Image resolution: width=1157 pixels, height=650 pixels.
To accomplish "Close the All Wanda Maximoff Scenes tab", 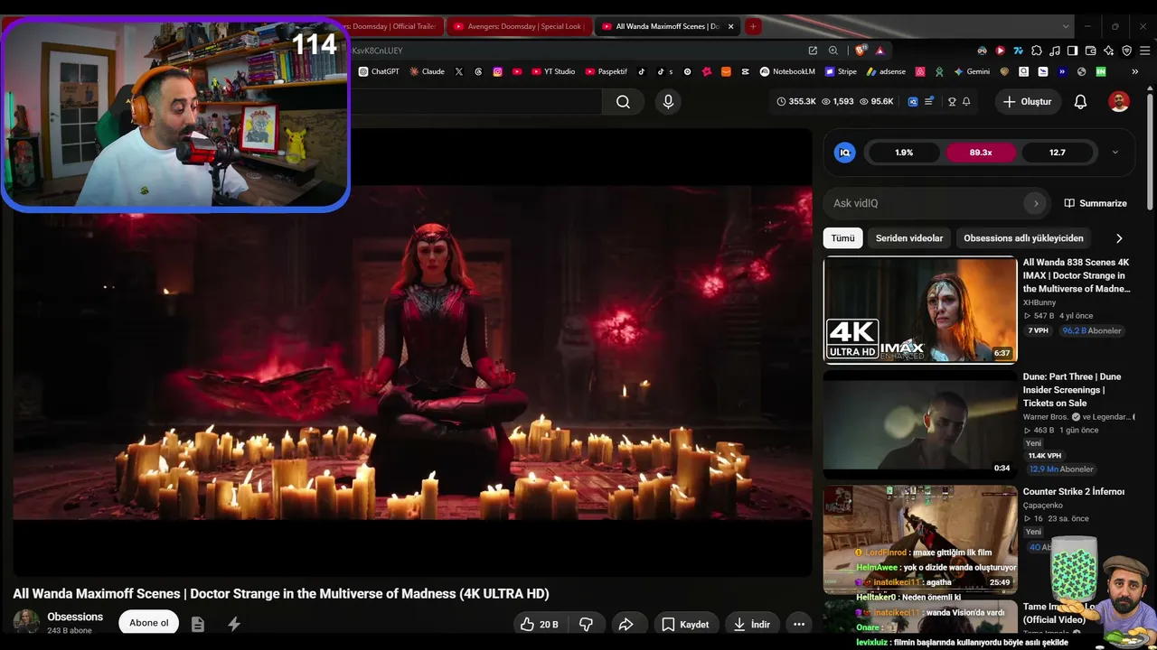I will tap(731, 26).
